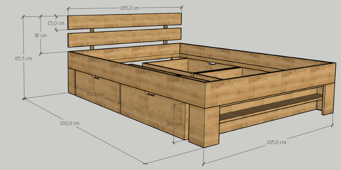Select the 39 cm dimension text
341x170 pixels.
tap(40, 36)
